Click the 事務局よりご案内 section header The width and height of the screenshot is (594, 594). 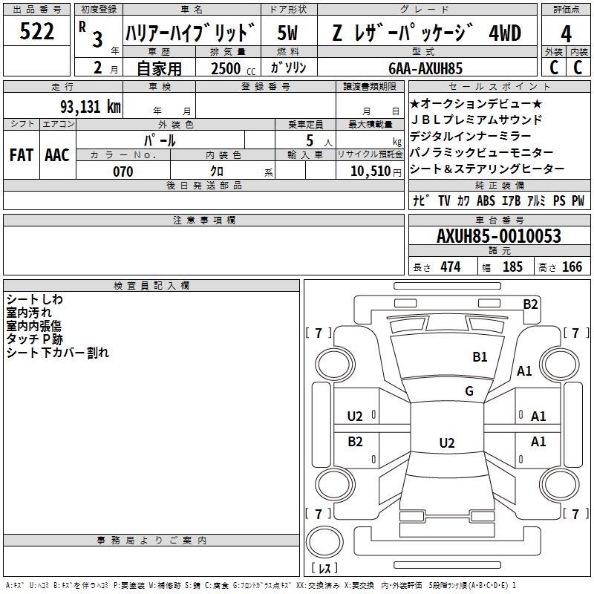point(151,541)
